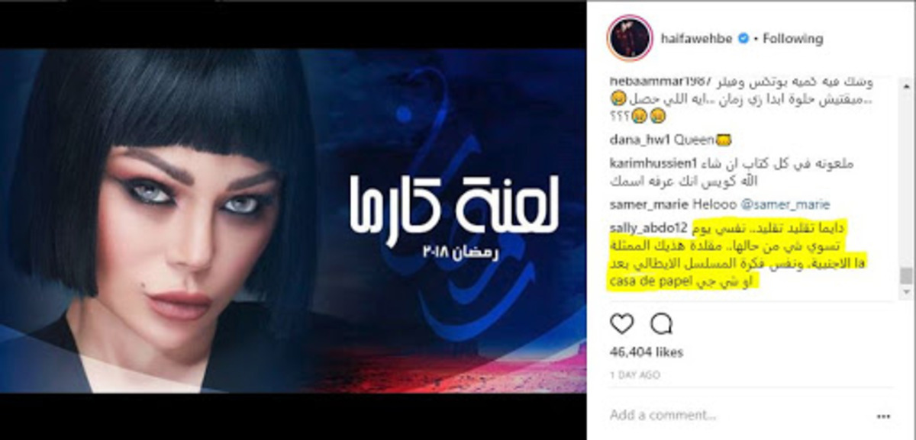Toggle the Following button

[x=795, y=38]
